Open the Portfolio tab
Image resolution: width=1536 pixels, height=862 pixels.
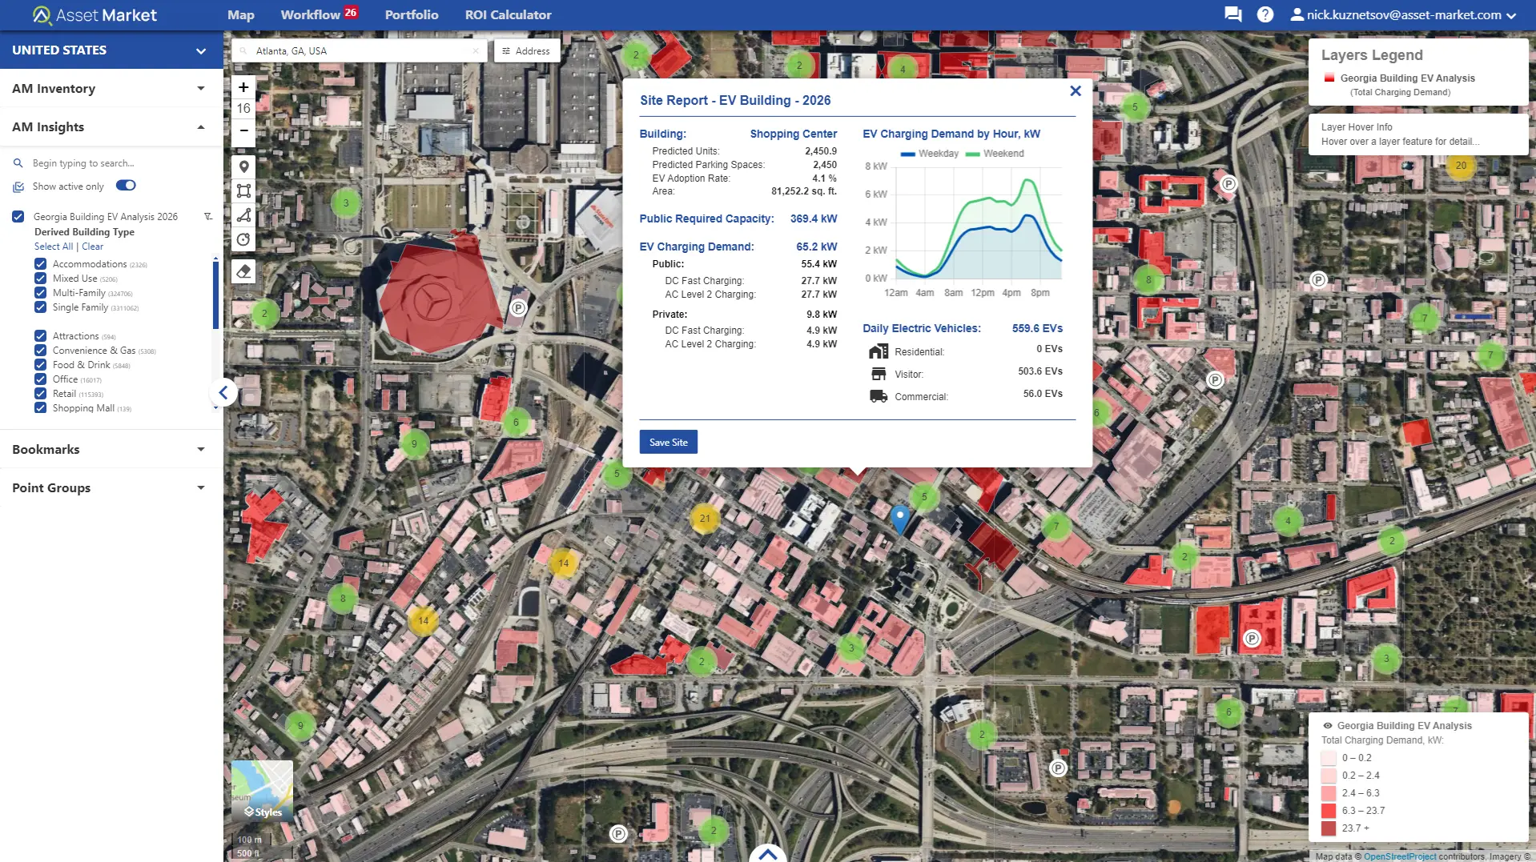412,15
